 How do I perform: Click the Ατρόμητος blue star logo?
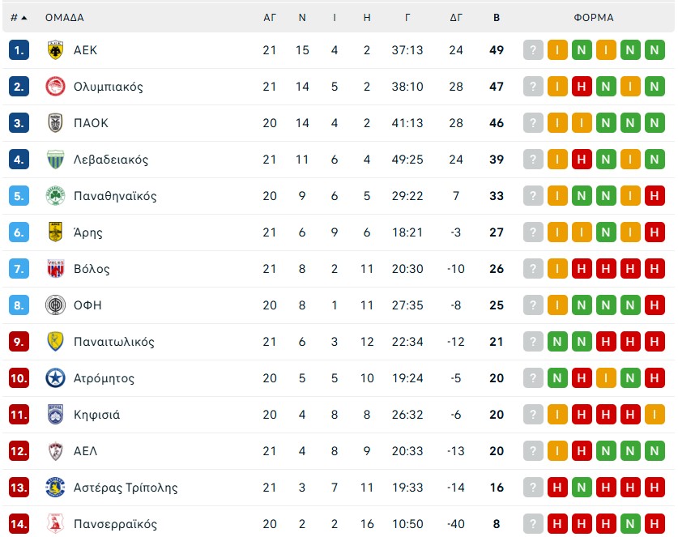(x=55, y=378)
